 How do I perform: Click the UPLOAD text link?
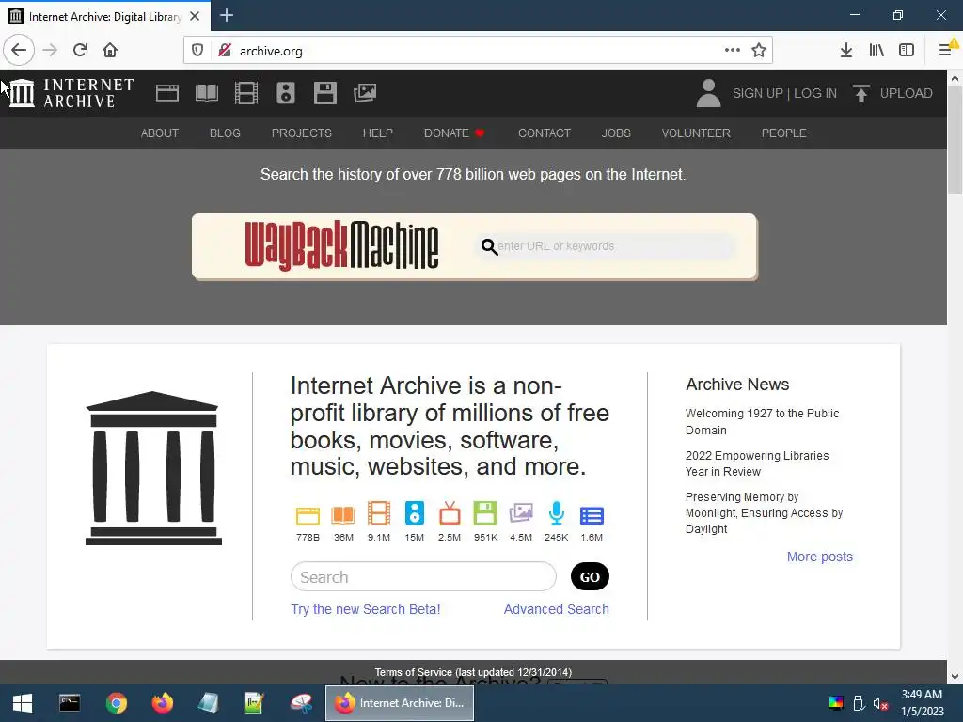(906, 93)
